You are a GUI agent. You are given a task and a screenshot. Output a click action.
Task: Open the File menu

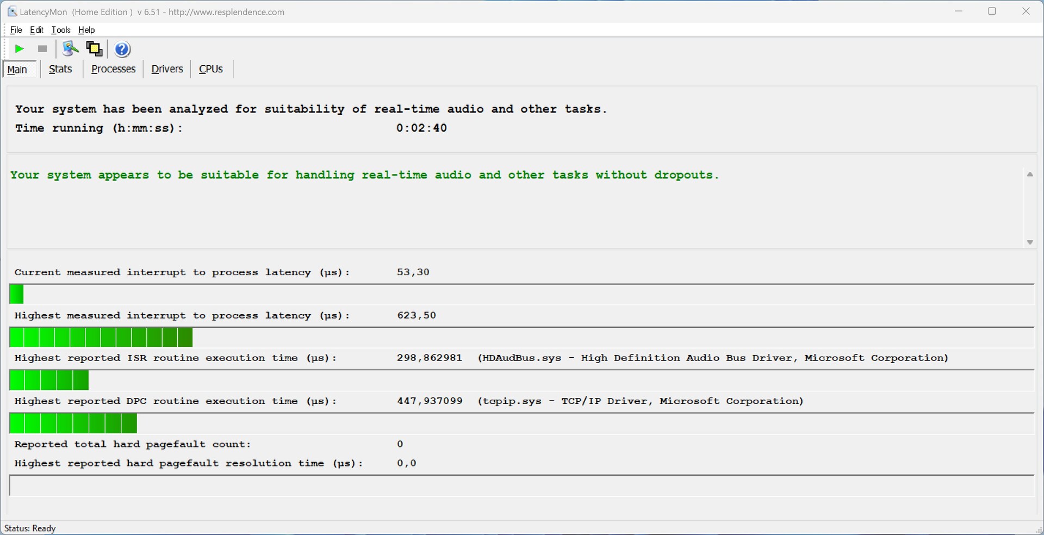pyautogui.click(x=16, y=30)
